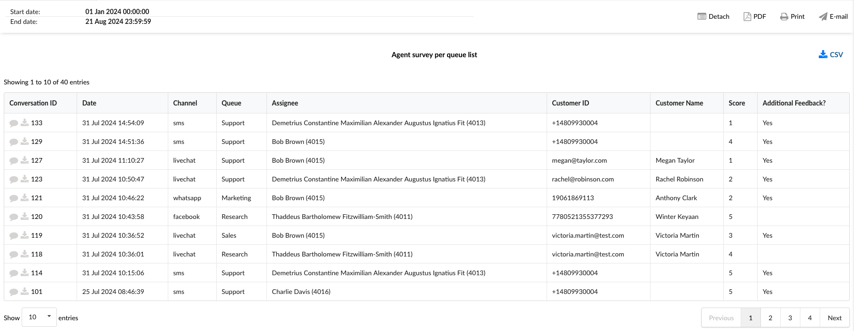Click the Next page button
Screen dimensions: 854x331
click(x=835, y=317)
